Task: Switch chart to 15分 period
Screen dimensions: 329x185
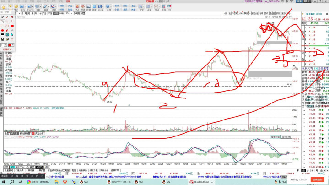Action: (x=50, y=13)
